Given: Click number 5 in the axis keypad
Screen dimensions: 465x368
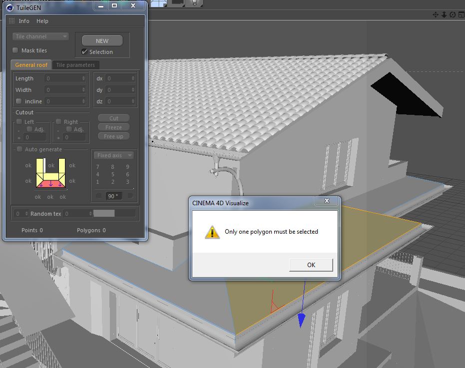Looking at the screenshot, I should click(113, 174).
